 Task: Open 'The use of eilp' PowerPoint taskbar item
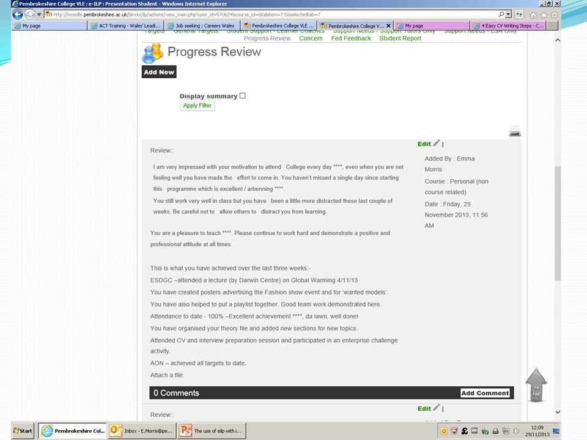(212, 431)
